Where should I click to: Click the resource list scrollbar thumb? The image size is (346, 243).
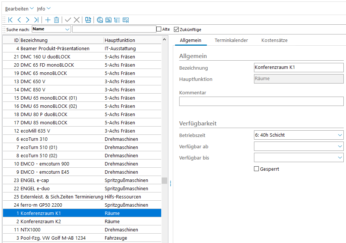click(x=164, y=181)
